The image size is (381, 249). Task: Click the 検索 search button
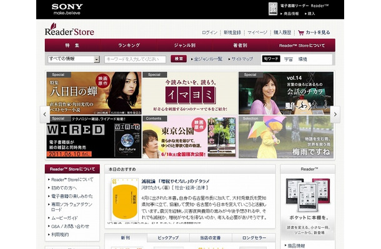tap(179, 59)
